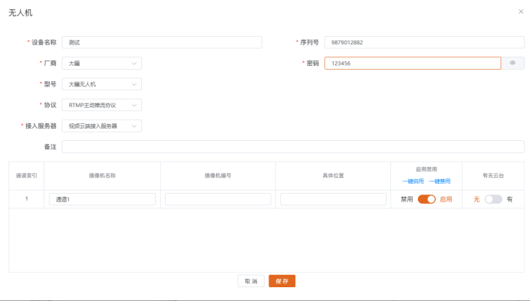Screen dimensions: 530x301
Task: Click the 启用 label beside the switch
Action: pyautogui.click(x=446, y=199)
